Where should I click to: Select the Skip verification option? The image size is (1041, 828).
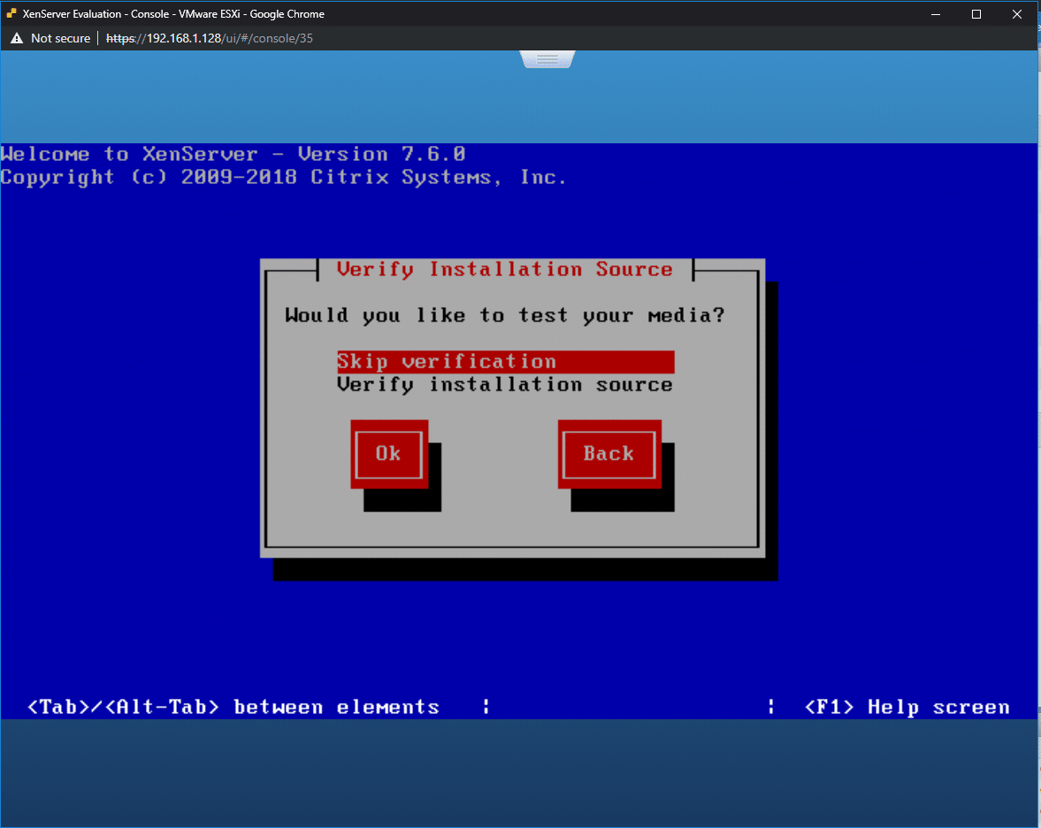click(505, 362)
